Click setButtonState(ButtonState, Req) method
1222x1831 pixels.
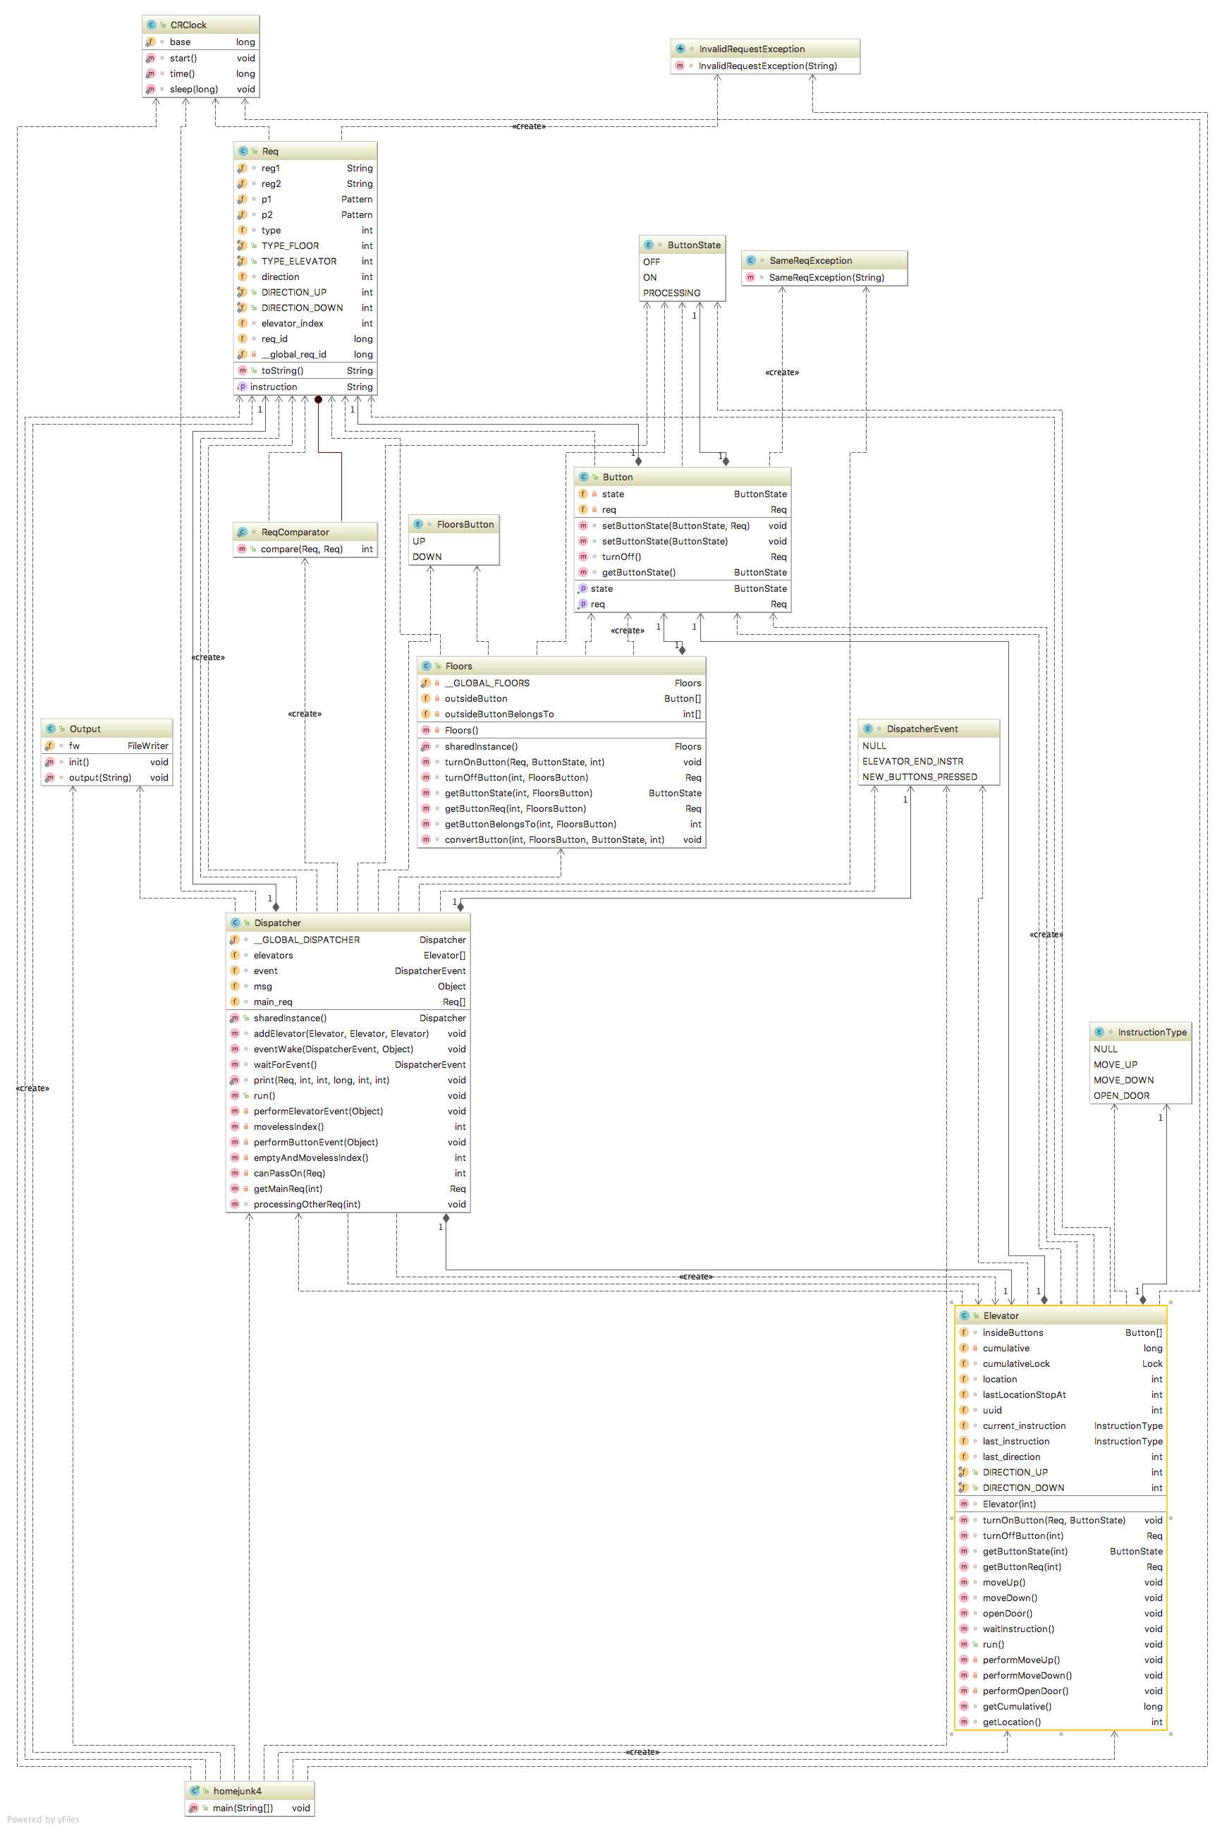point(683,526)
